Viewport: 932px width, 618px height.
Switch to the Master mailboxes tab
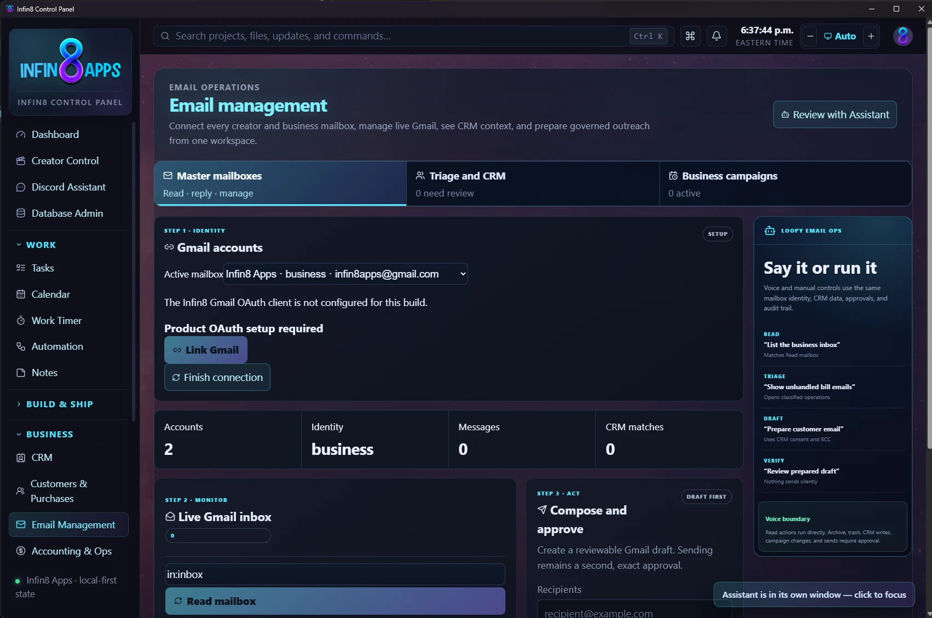coord(280,184)
